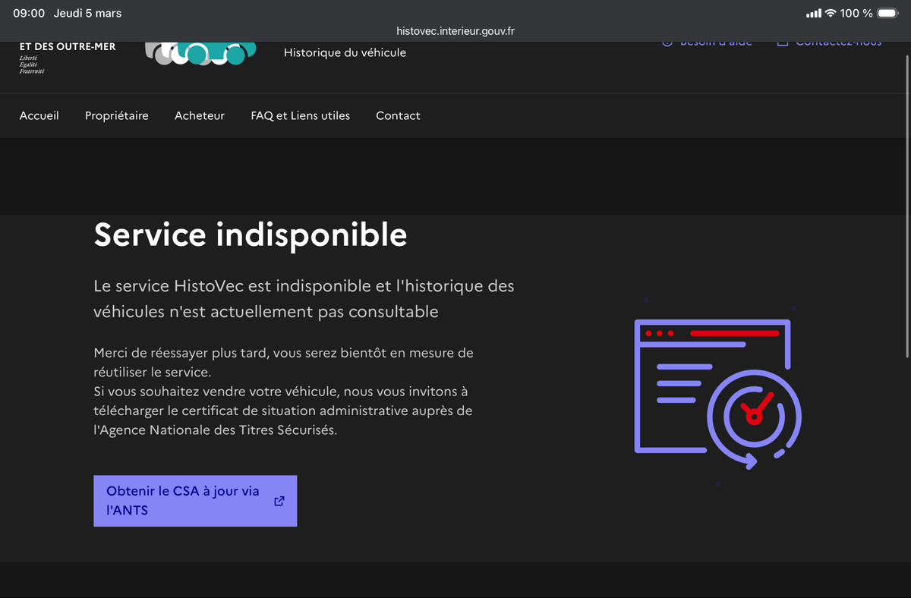
Task: Tap the histovec.interieur.gouv.fr address bar
Action: tap(455, 31)
